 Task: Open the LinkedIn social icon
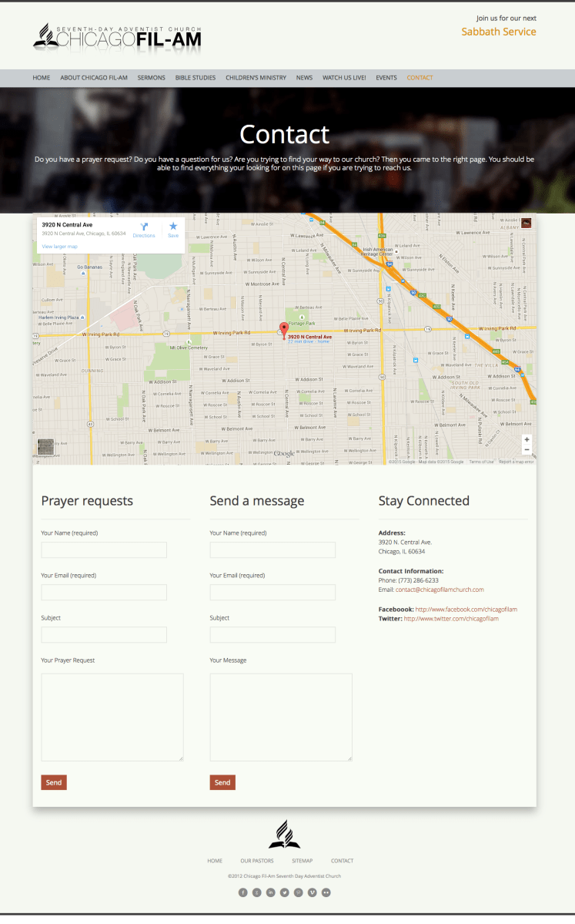(270, 892)
